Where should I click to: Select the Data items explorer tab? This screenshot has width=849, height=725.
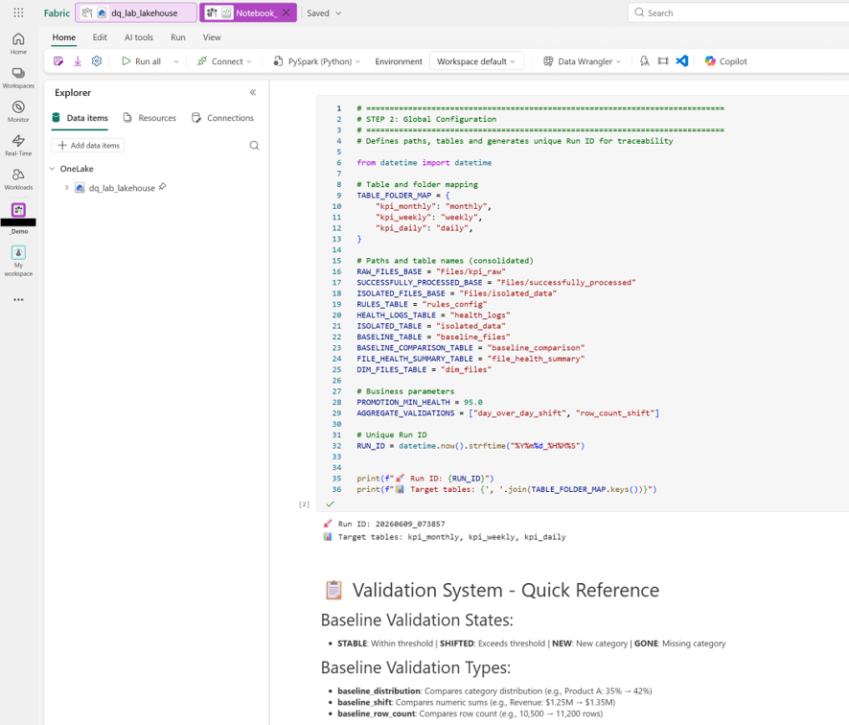pos(80,118)
